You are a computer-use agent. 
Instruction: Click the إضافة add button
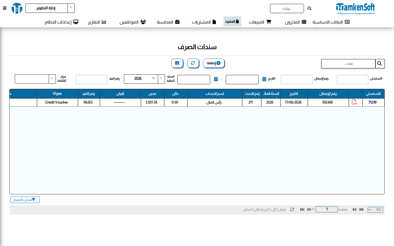tap(214, 63)
